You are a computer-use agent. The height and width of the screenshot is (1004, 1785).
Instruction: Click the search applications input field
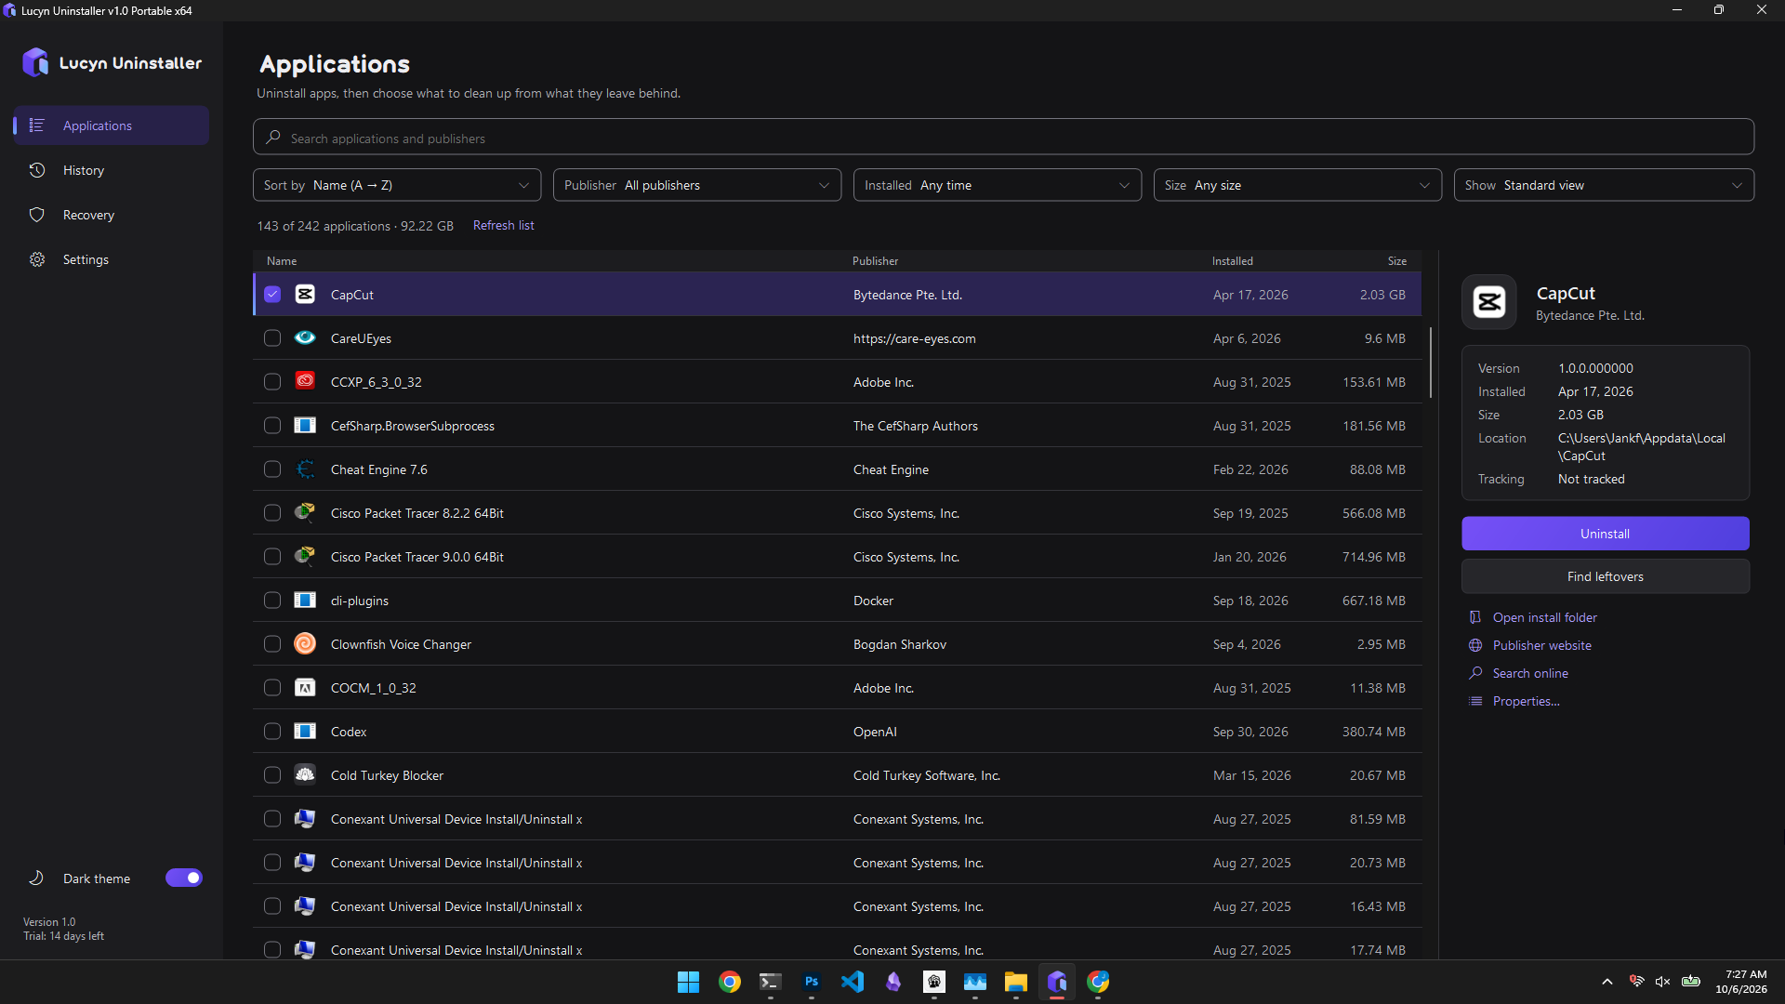point(1003,138)
